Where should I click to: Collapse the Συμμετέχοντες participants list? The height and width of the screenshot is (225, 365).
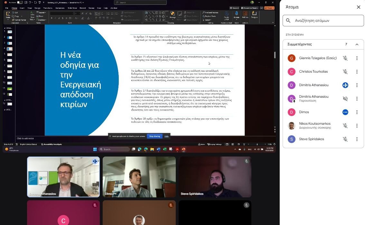tap(357, 44)
